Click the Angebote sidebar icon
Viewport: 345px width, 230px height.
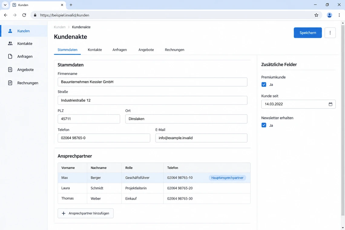click(10, 70)
